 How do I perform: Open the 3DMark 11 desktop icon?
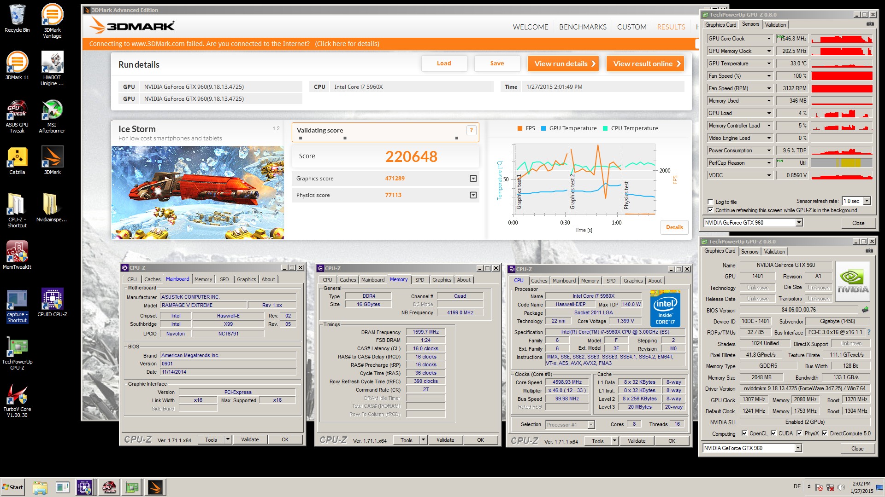tap(17, 65)
